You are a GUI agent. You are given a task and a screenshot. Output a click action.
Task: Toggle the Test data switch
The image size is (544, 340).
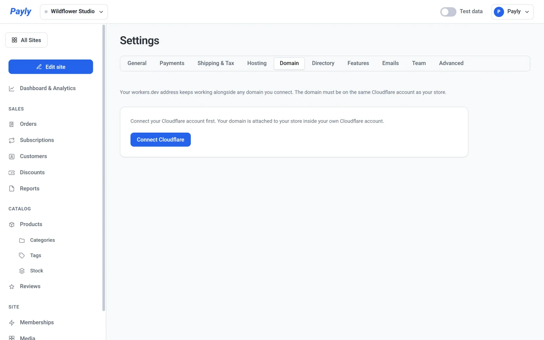click(x=448, y=12)
